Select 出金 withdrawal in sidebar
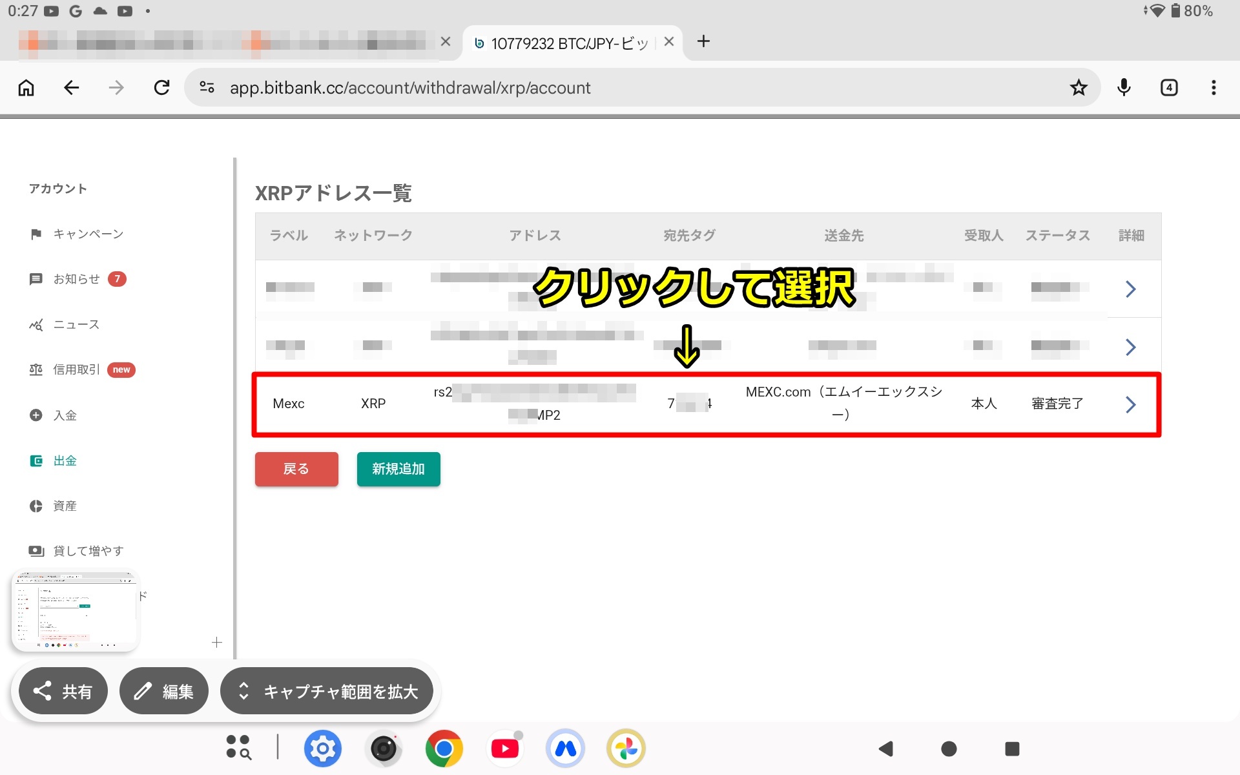 pos(65,460)
